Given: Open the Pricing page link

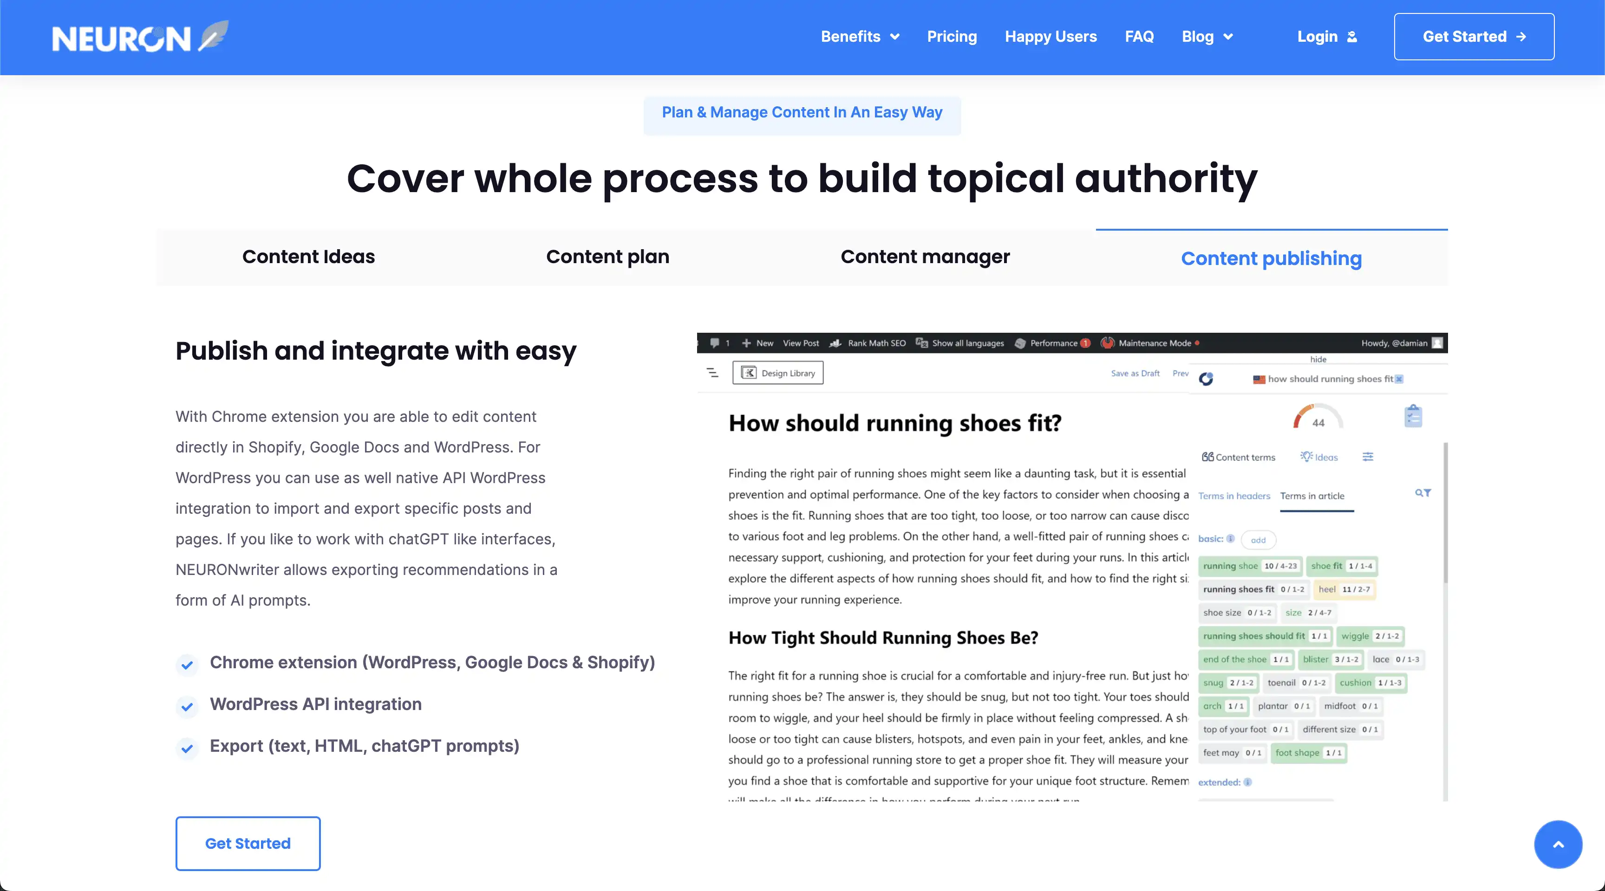Looking at the screenshot, I should [952, 37].
